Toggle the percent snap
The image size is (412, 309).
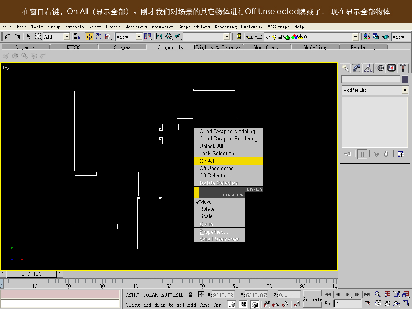click(x=285, y=304)
